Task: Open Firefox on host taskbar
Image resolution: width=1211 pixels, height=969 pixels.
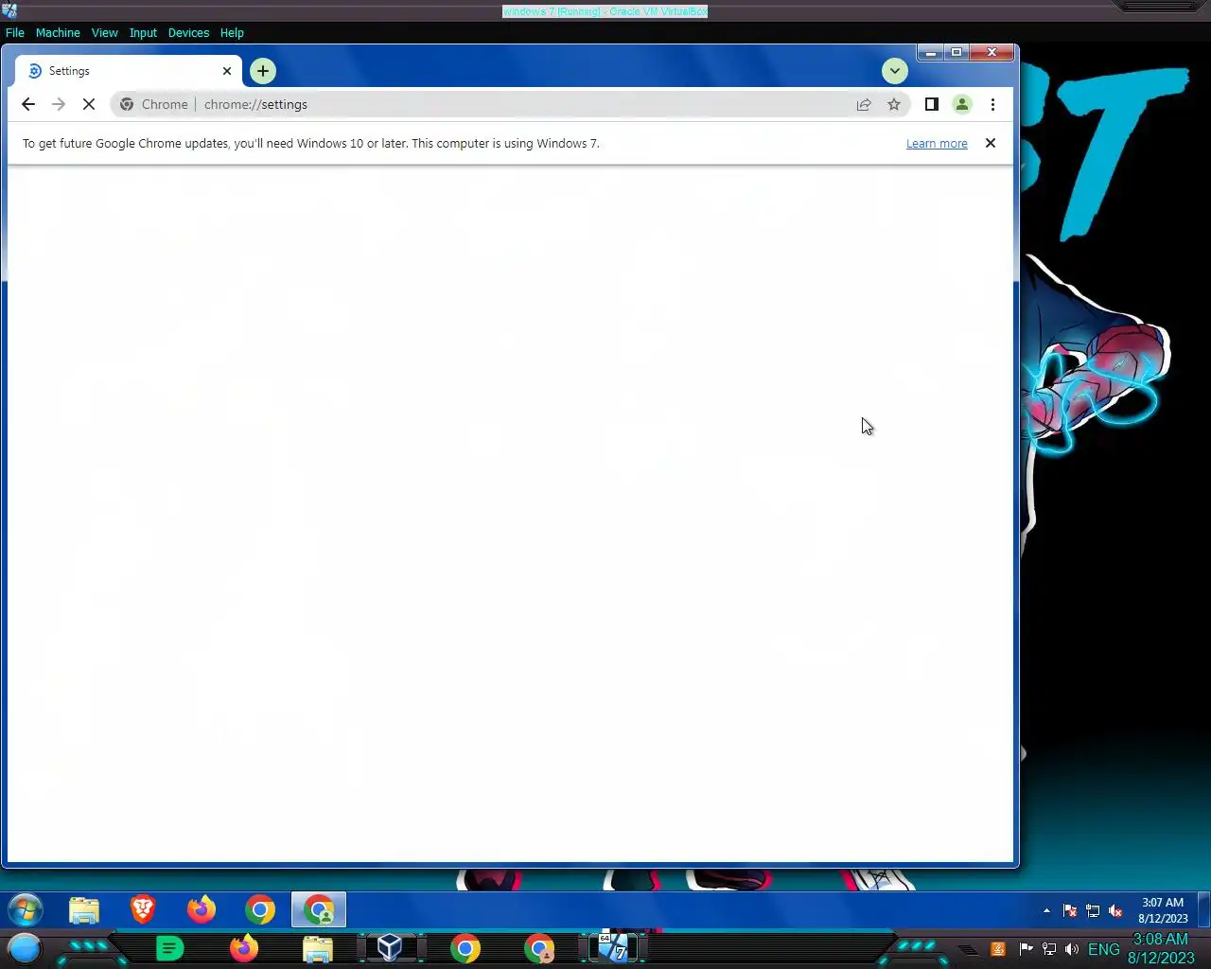Action: point(244,948)
